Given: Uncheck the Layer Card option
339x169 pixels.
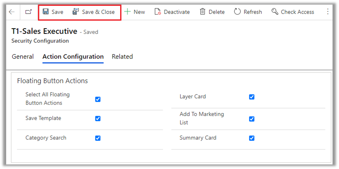Looking at the screenshot, I should pos(251,97).
